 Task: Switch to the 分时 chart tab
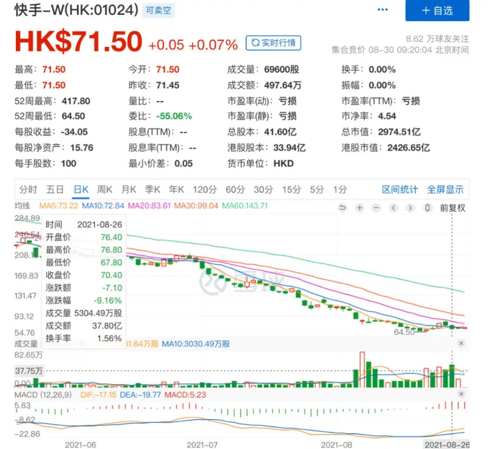pos(28,189)
